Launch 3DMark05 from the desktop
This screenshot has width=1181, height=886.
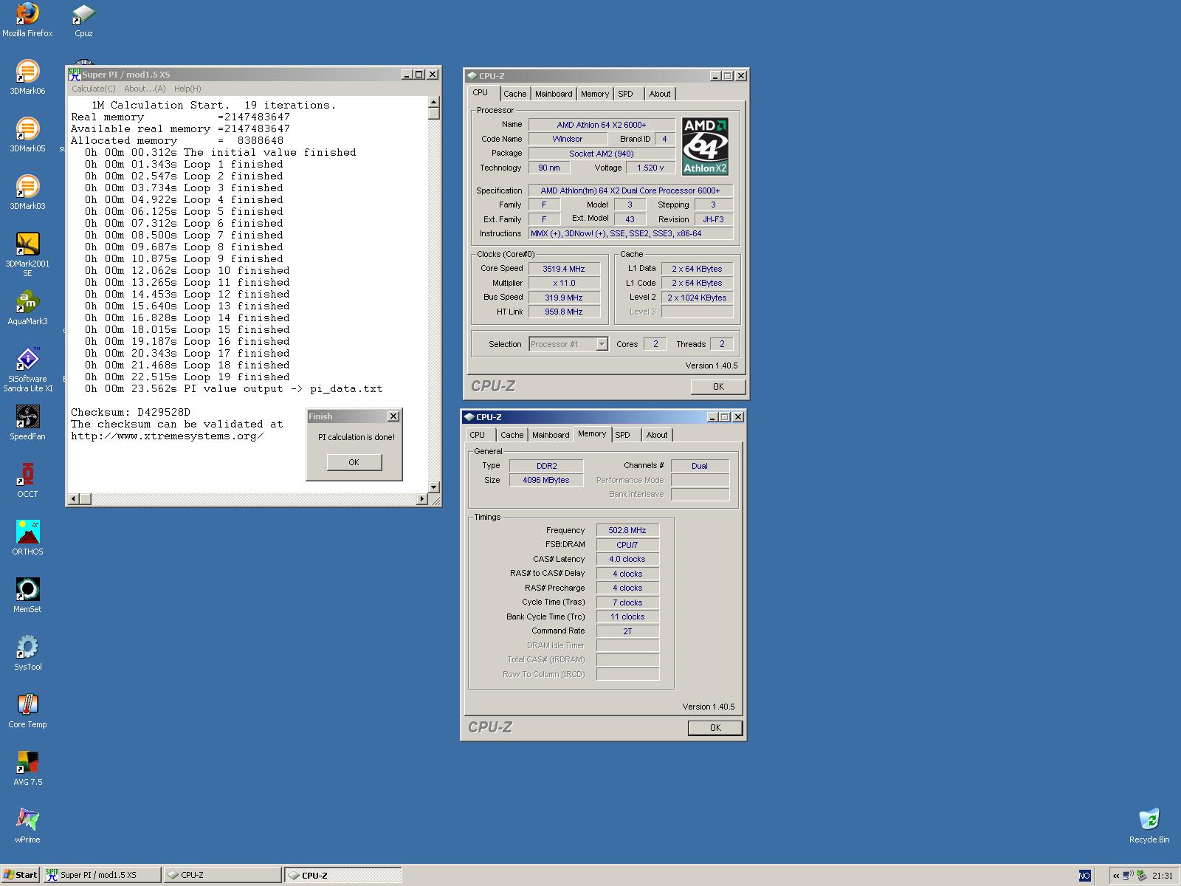[x=27, y=135]
